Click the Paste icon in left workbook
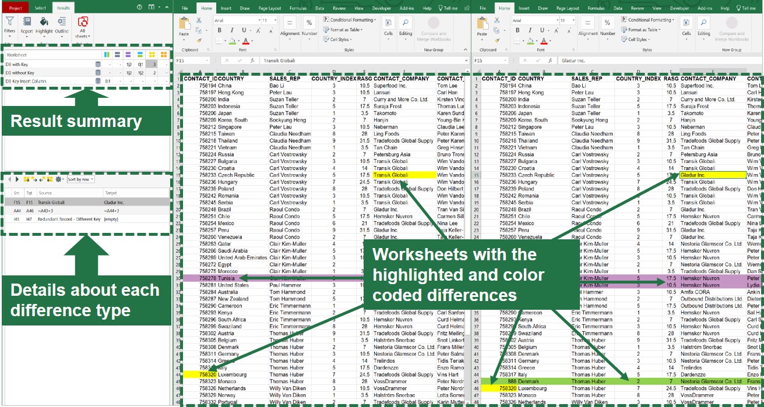The height and width of the screenshot is (407, 764). (184, 27)
